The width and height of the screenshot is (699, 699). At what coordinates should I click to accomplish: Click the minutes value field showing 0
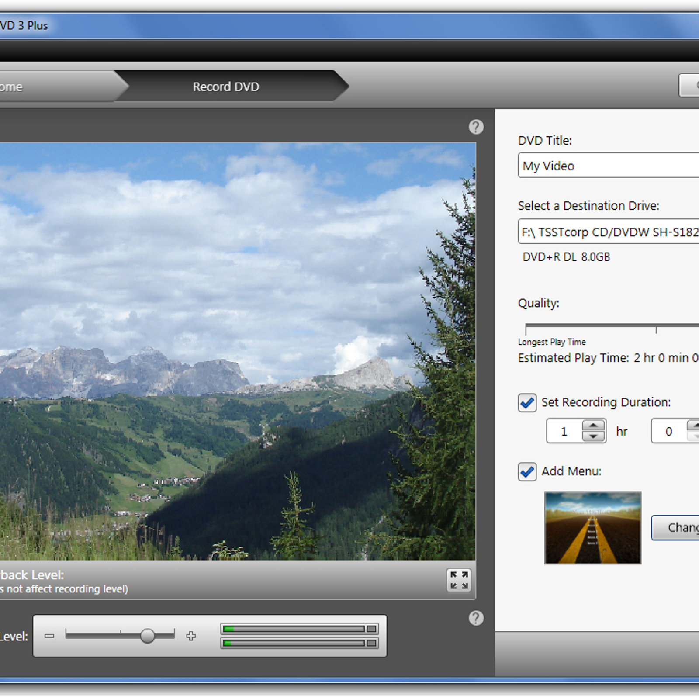pos(669,432)
